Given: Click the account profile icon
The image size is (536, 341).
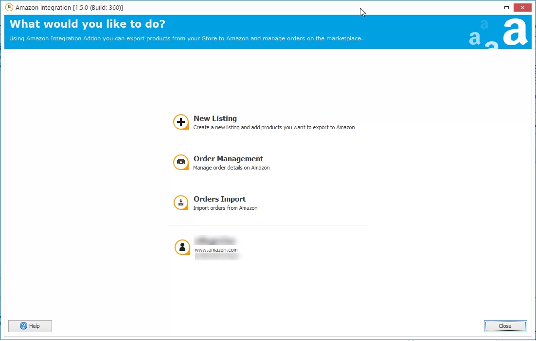Looking at the screenshot, I should [182, 247].
